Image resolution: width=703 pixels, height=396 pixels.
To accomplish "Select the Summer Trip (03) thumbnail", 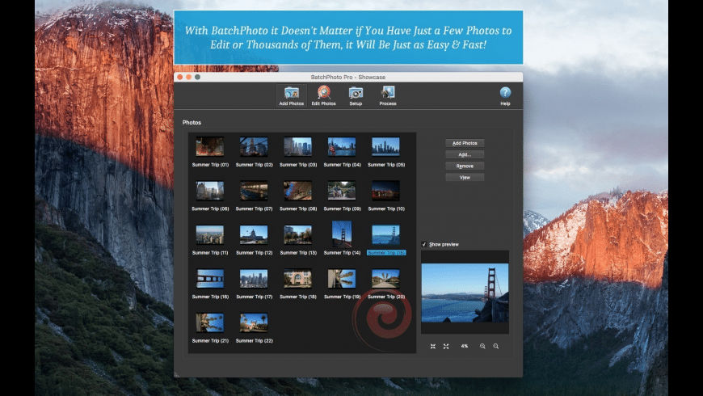I will point(297,146).
